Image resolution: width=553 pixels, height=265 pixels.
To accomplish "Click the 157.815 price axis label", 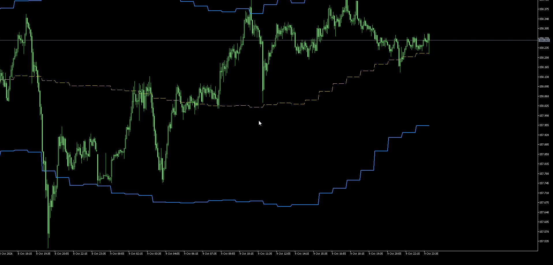I will coord(544,164).
